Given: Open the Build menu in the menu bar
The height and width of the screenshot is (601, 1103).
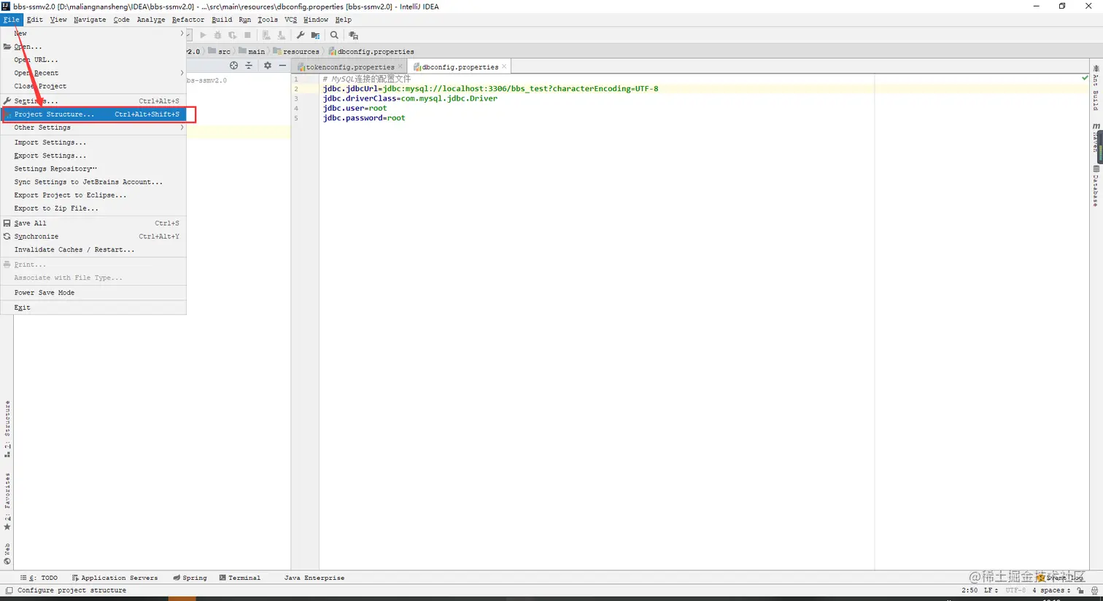Looking at the screenshot, I should point(222,20).
